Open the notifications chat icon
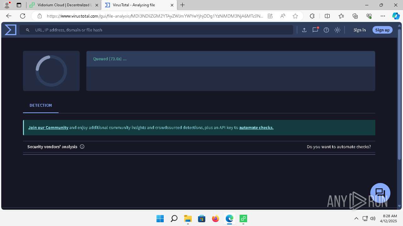Image resolution: width=403 pixels, height=226 pixels. coord(315,30)
